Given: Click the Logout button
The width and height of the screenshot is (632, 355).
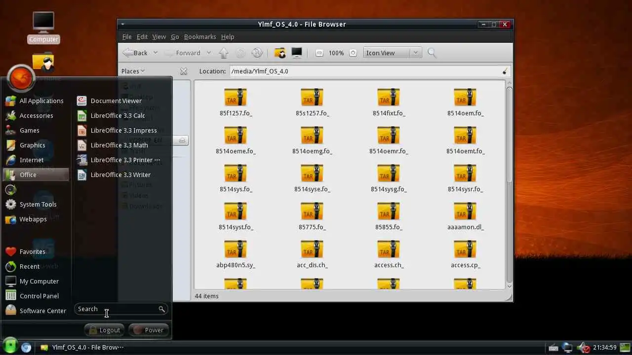Looking at the screenshot, I should [x=104, y=330].
